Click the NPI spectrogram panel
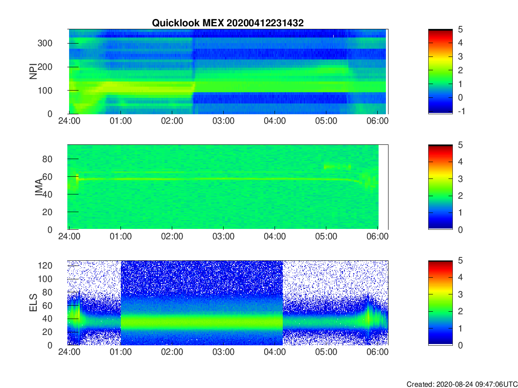The height and width of the screenshot is (388, 518). (x=228, y=72)
